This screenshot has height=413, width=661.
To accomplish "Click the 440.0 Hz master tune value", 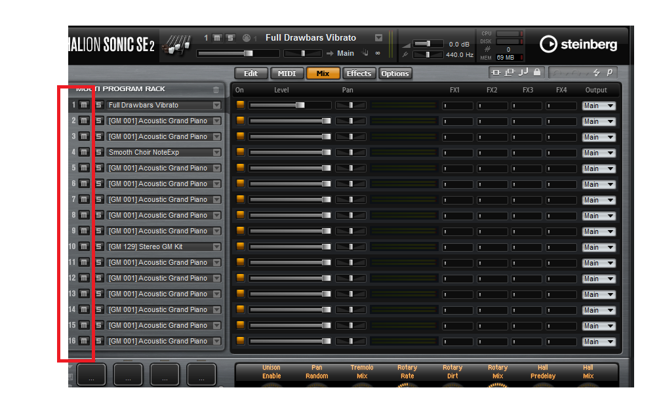I will [x=460, y=55].
